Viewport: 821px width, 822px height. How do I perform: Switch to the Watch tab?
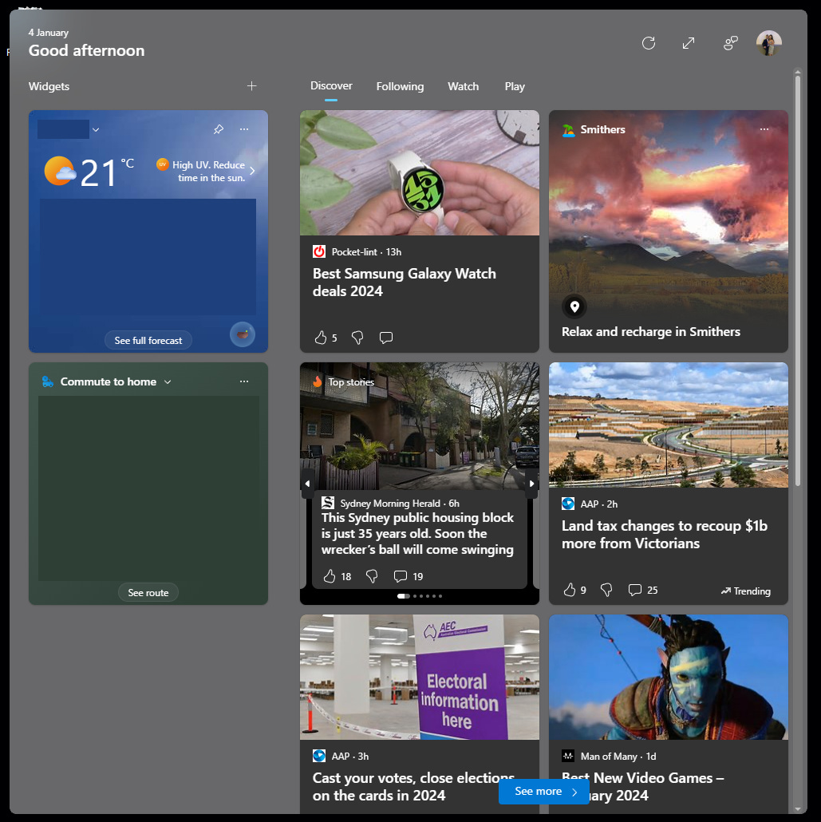pyautogui.click(x=463, y=86)
